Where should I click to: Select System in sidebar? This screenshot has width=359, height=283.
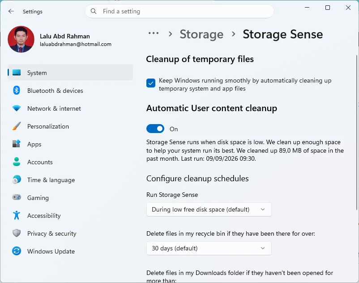(70, 73)
